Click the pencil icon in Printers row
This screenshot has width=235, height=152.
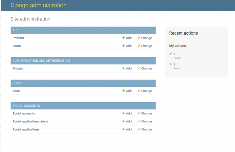click(x=139, y=38)
